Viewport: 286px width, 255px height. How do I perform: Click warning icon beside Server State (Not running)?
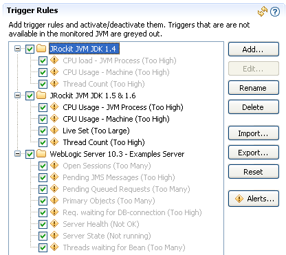coord(54,236)
